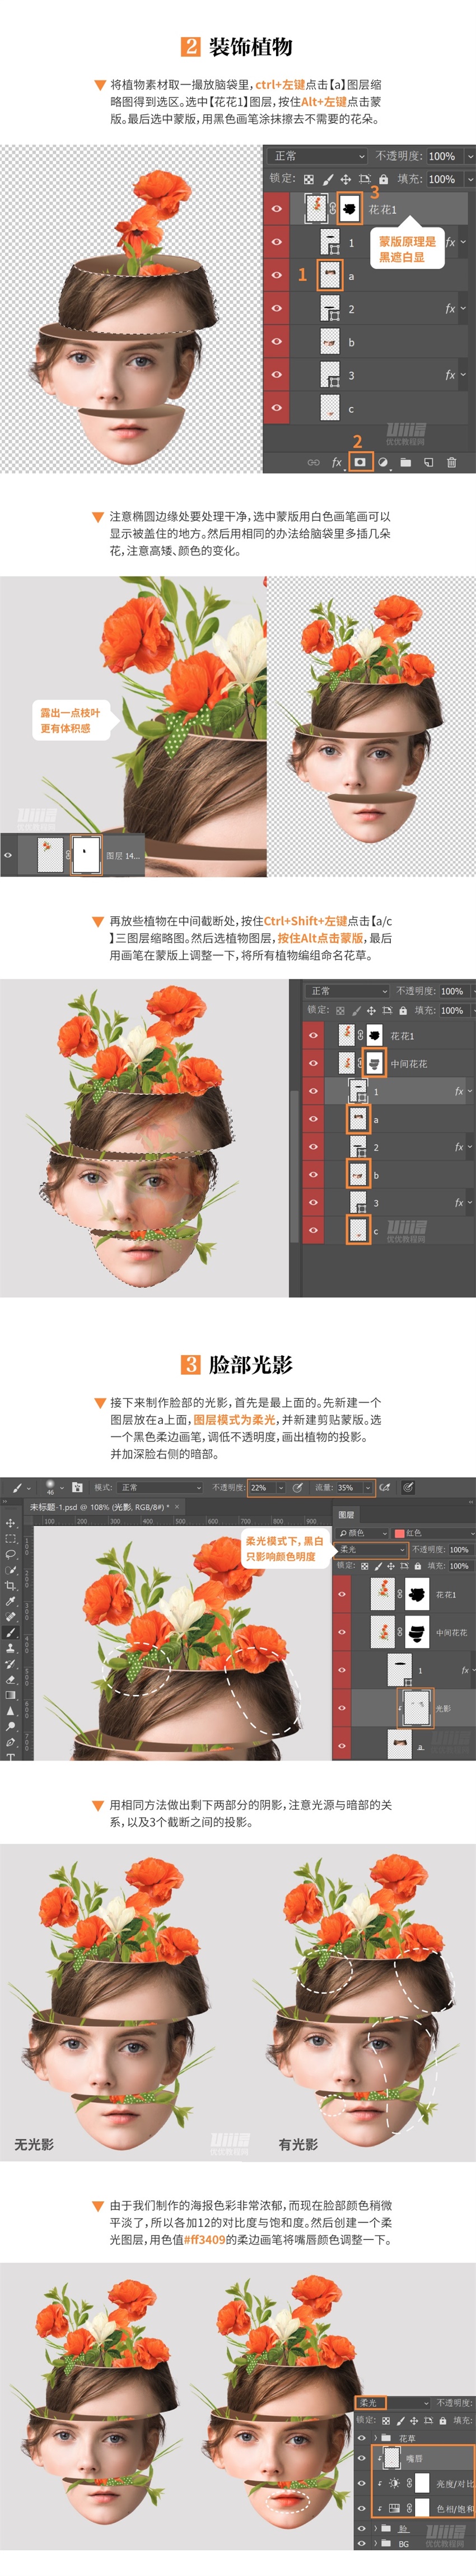The width and height of the screenshot is (476, 2576).
Task: Open 正常 blend mode dropdown in first Layers panel
Action: pyautogui.click(x=317, y=156)
